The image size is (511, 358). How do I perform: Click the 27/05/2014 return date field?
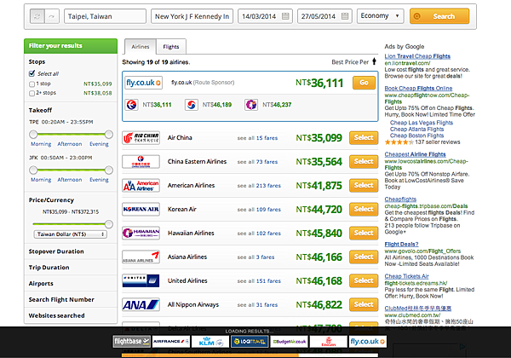pyautogui.click(x=324, y=16)
